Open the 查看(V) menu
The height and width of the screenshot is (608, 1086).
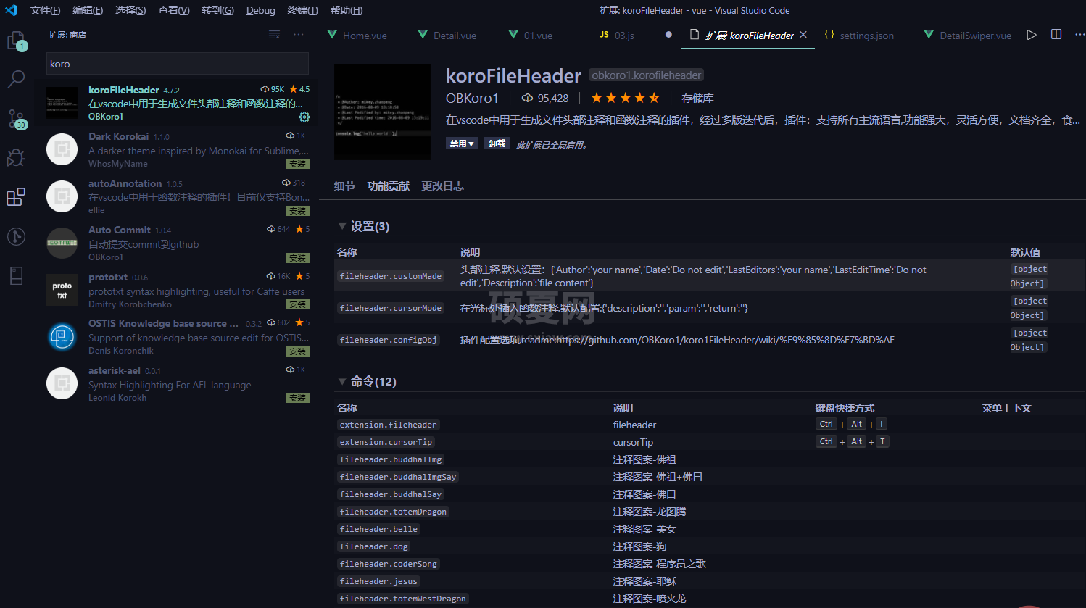pyautogui.click(x=174, y=10)
